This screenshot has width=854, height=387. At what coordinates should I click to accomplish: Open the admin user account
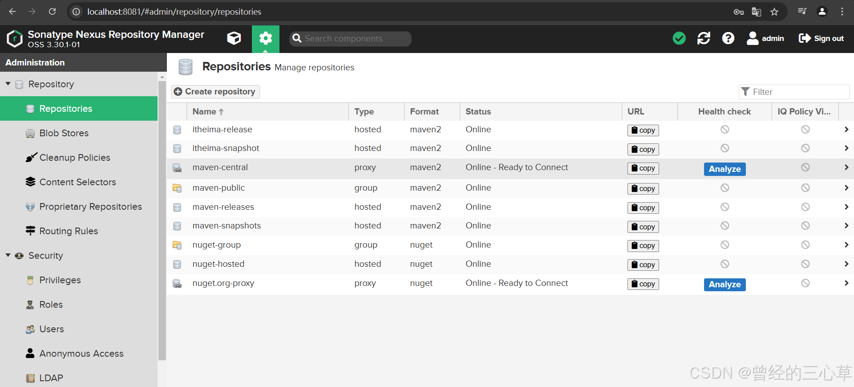click(765, 38)
